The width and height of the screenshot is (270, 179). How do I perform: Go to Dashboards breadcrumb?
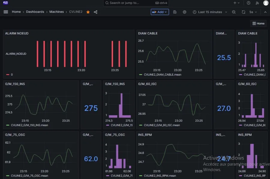coord(35,12)
